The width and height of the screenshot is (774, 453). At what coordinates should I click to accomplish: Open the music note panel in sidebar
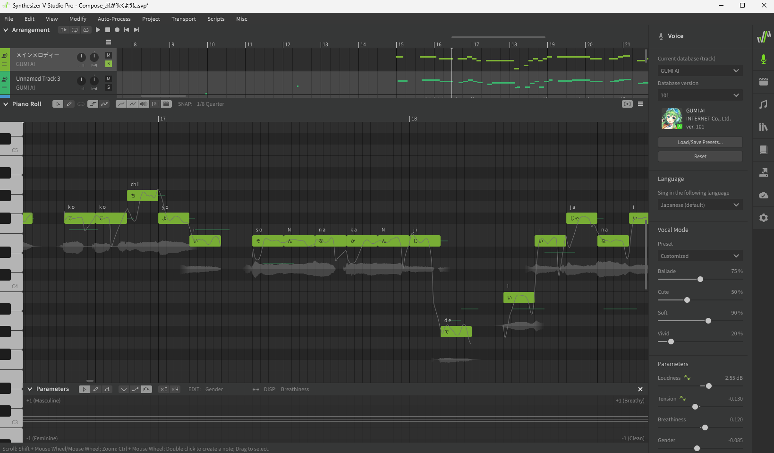click(763, 104)
